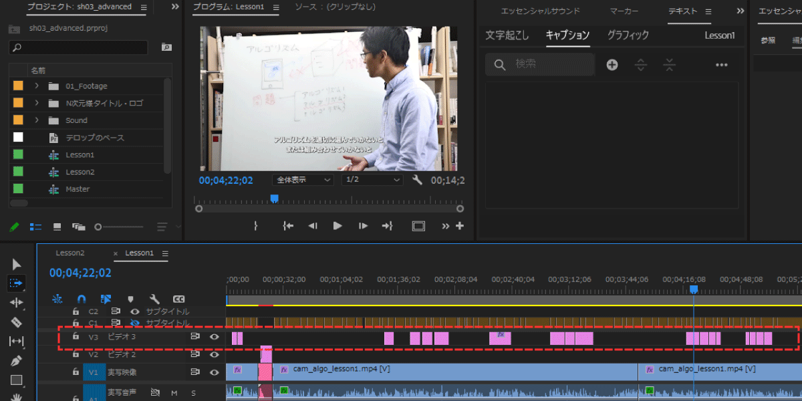Image resolution: width=802 pixels, height=401 pixels.
Task: Add a new caption segment
Action: pyautogui.click(x=612, y=65)
